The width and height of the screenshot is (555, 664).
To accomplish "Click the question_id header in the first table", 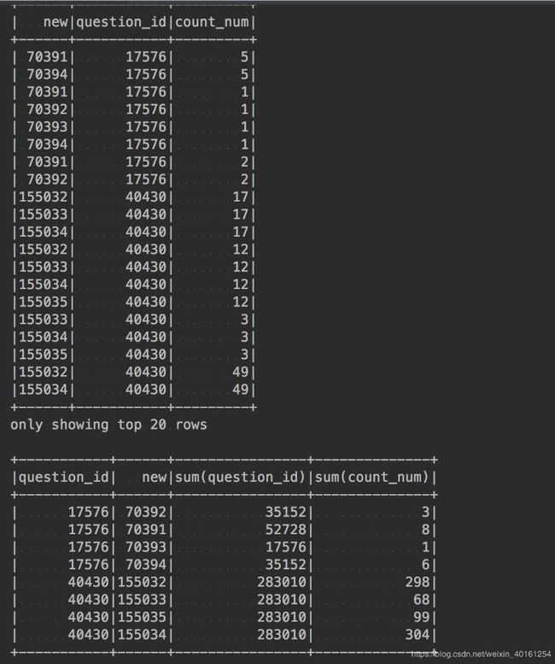I will (121, 22).
